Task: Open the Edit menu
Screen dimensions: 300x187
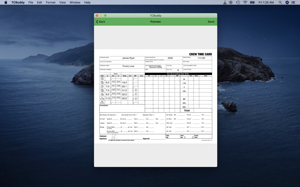Action: click(x=39, y=3)
